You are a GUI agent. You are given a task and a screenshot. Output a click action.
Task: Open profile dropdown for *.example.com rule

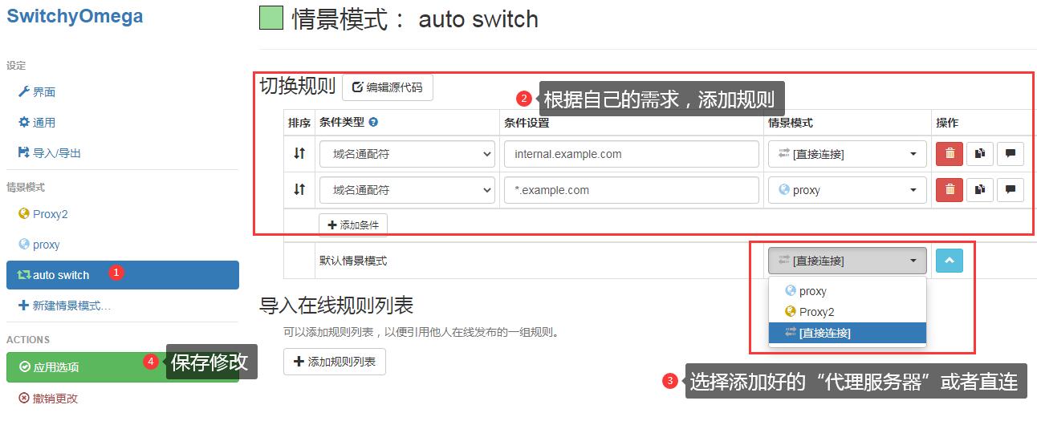(x=848, y=191)
